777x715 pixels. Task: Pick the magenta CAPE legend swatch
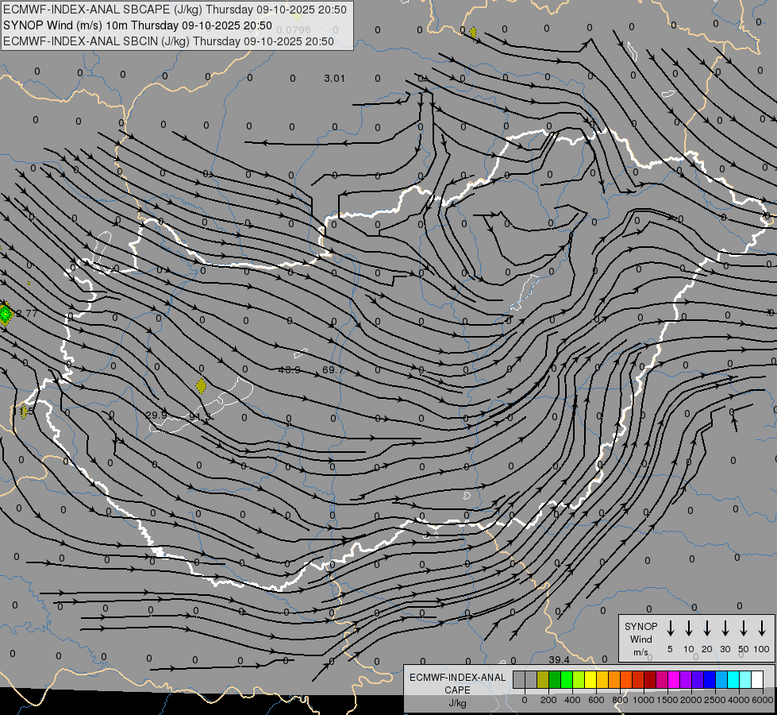tap(674, 679)
